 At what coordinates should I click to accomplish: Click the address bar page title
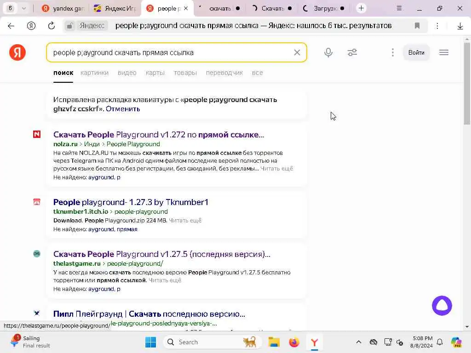pos(253,26)
